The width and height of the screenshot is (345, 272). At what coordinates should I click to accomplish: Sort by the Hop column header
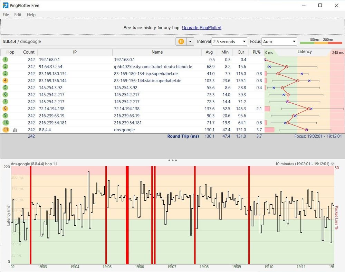[10, 52]
